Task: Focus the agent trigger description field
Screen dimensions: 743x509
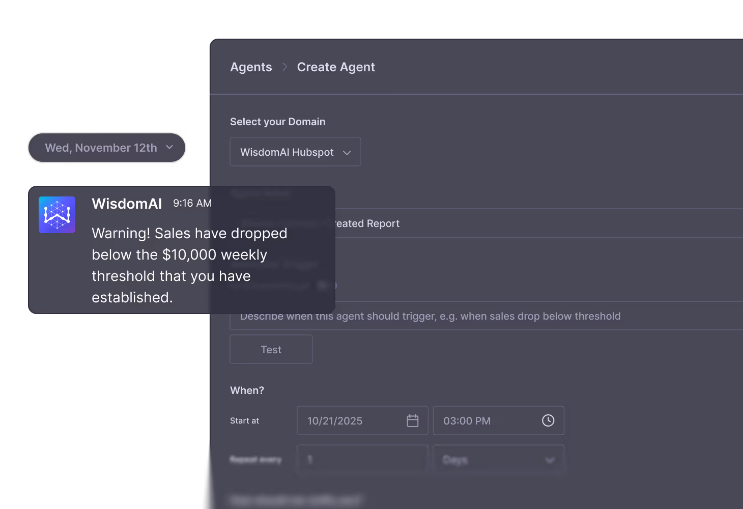Action: click(x=458, y=316)
